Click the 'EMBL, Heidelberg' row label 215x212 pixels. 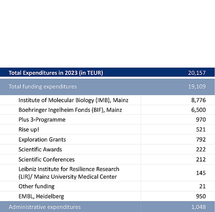(x=41, y=196)
